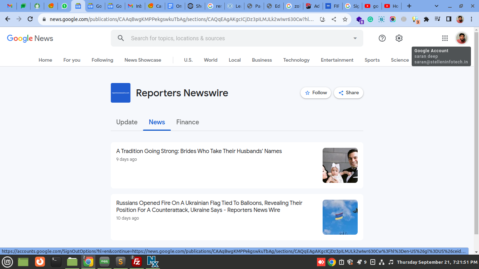Image resolution: width=479 pixels, height=269 pixels.
Task: Click the Follow button for Reporters Newswire
Action: (x=316, y=93)
